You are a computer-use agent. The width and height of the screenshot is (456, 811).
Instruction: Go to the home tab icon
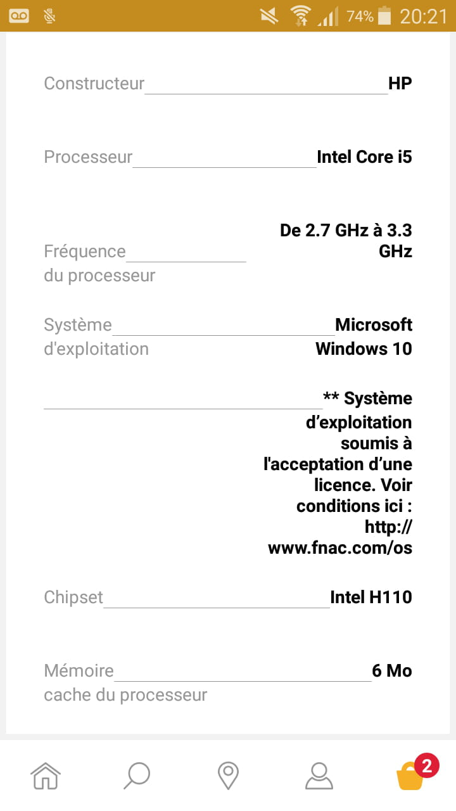(x=46, y=774)
